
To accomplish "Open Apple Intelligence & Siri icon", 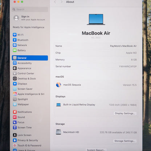I will 15,94.
